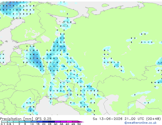Click the (00+48) forecast offset label
Viewport: 162px width, 125px height.
click(153, 119)
